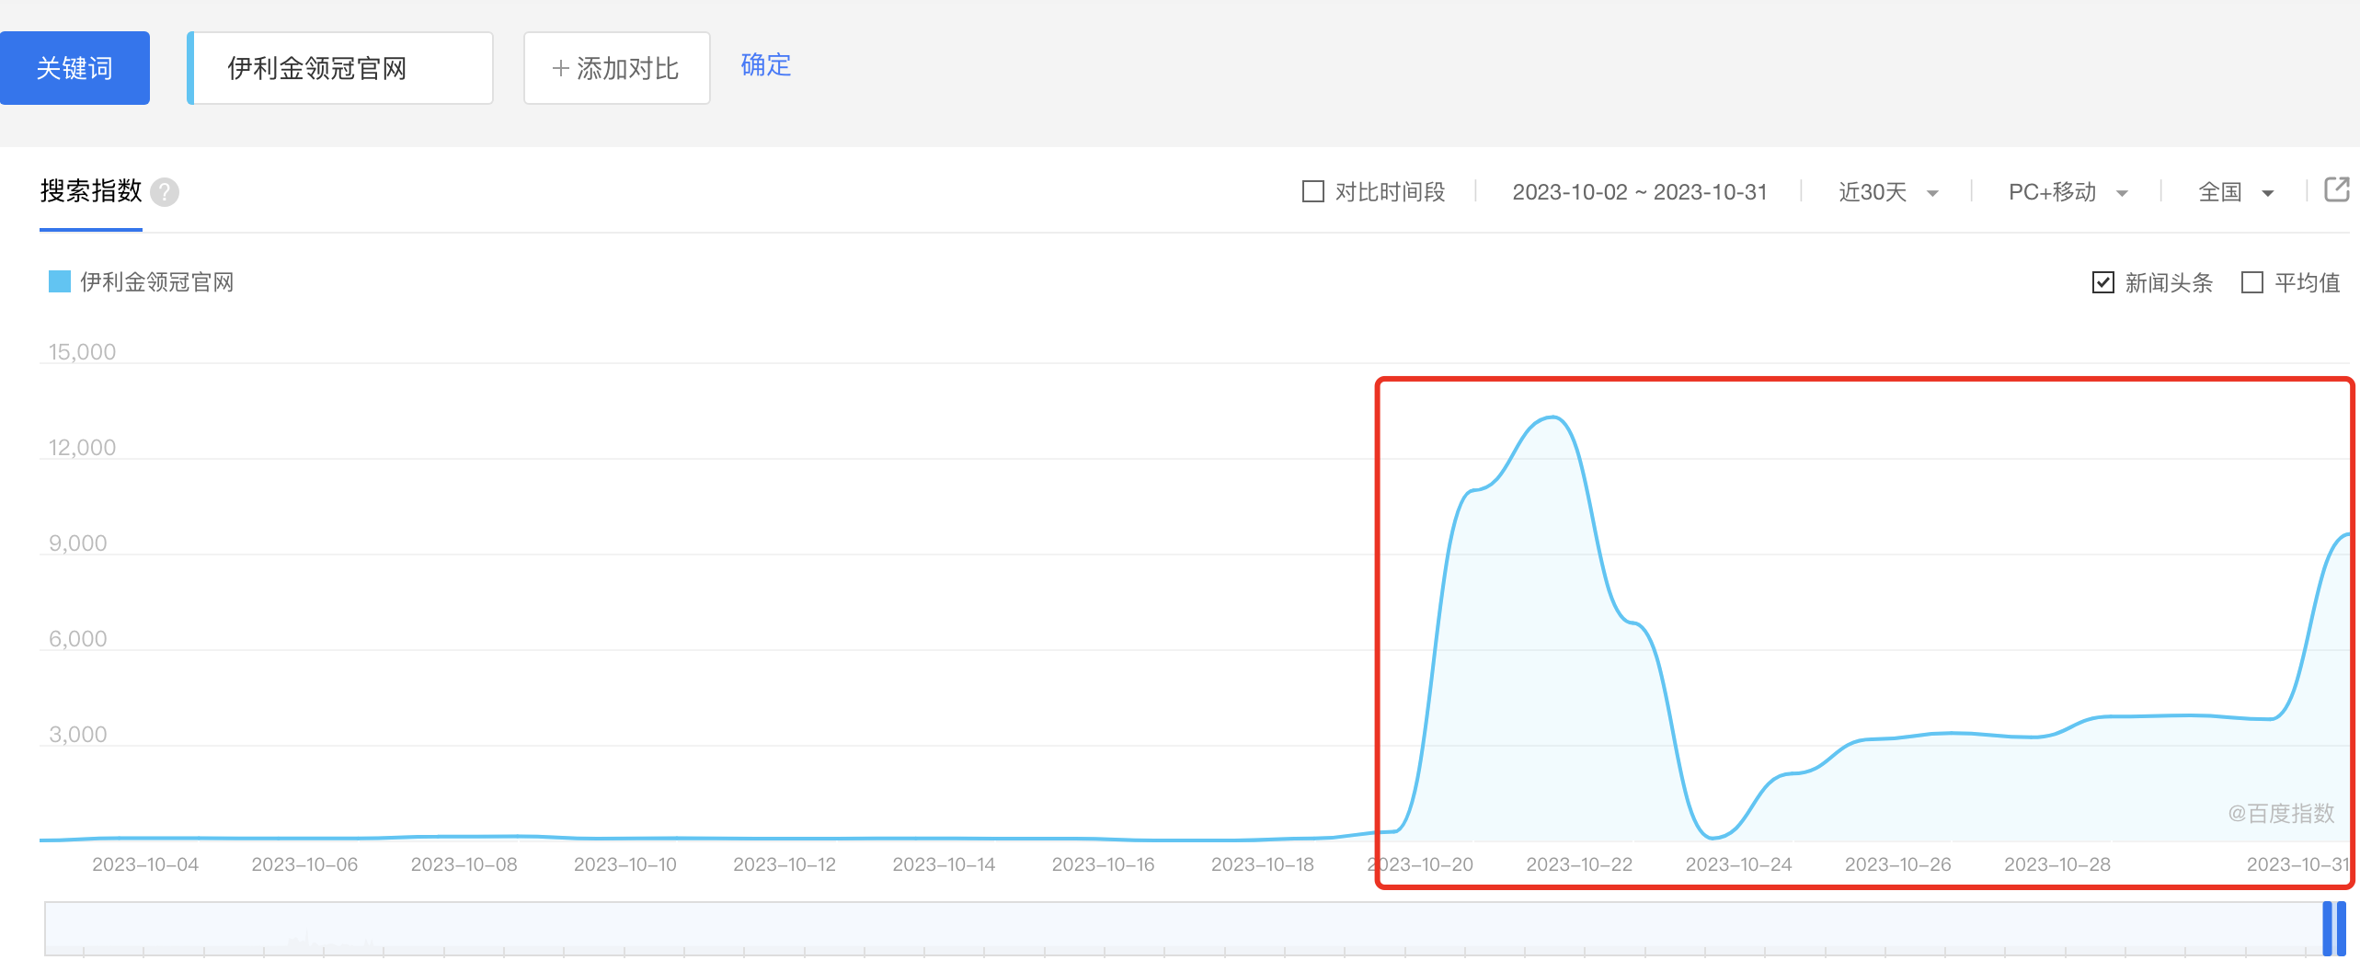Expand the PC+移动 device dropdown
The image size is (2360, 960).
[x=2068, y=192]
